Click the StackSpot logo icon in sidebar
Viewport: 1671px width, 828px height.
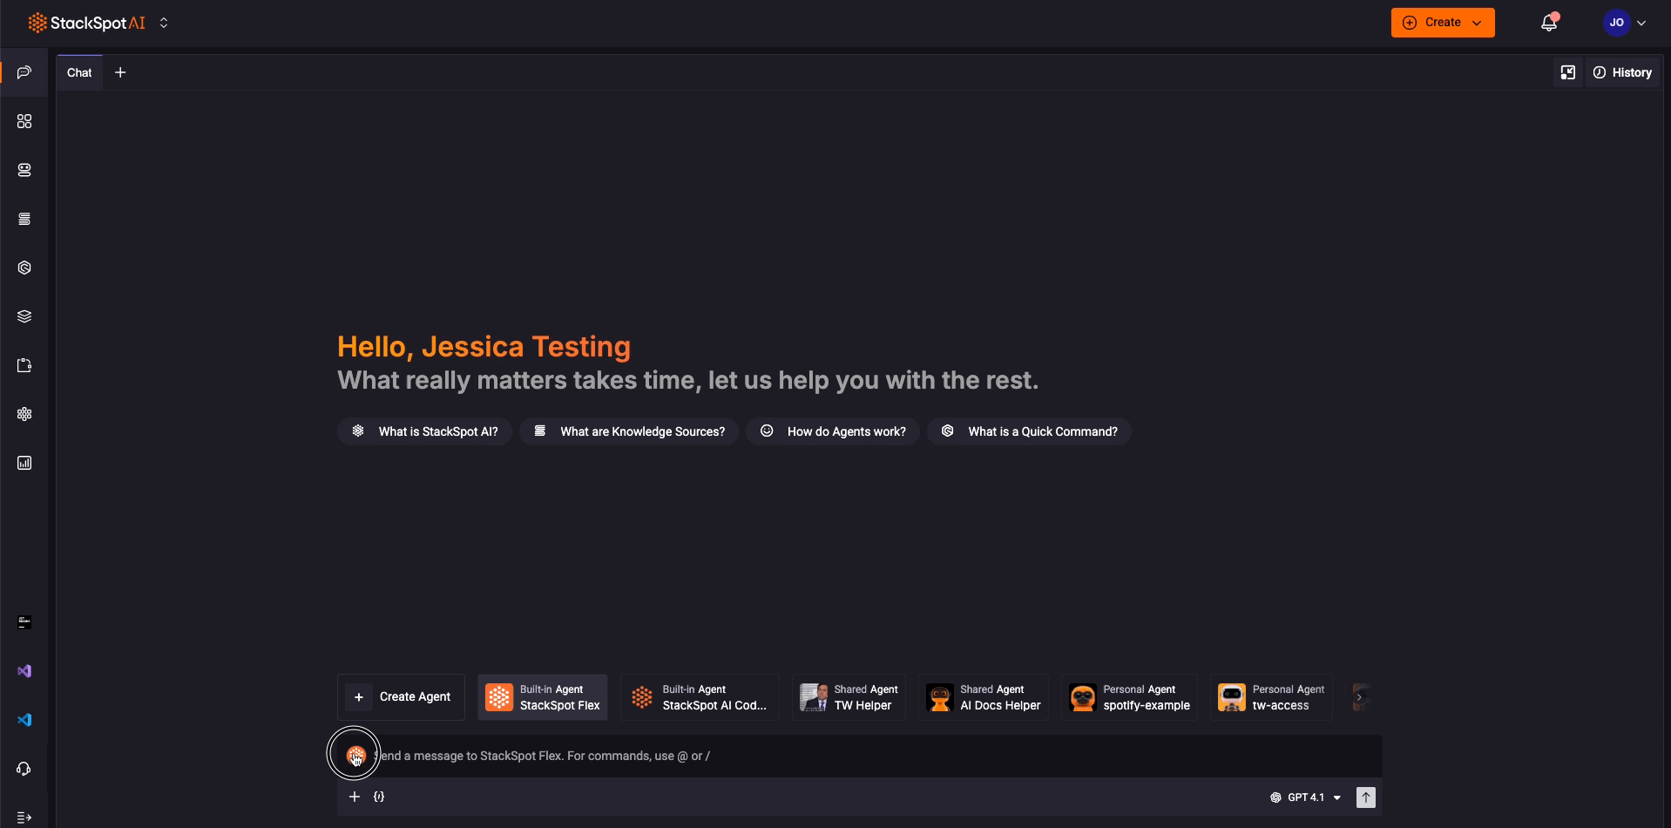point(24,268)
